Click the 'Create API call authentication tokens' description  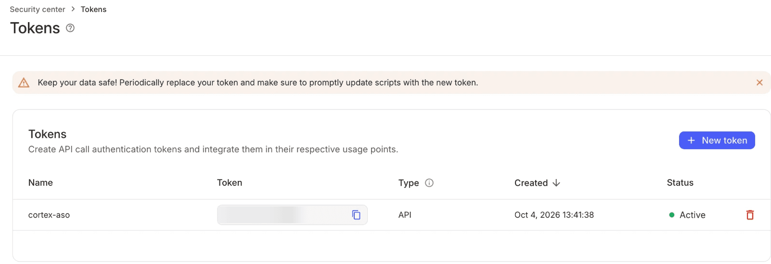click(213, 149)
